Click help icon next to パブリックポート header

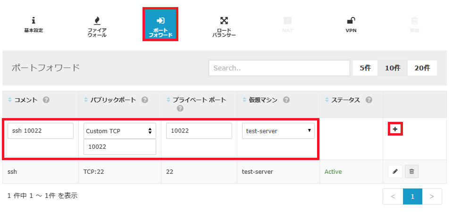[145, 100]
